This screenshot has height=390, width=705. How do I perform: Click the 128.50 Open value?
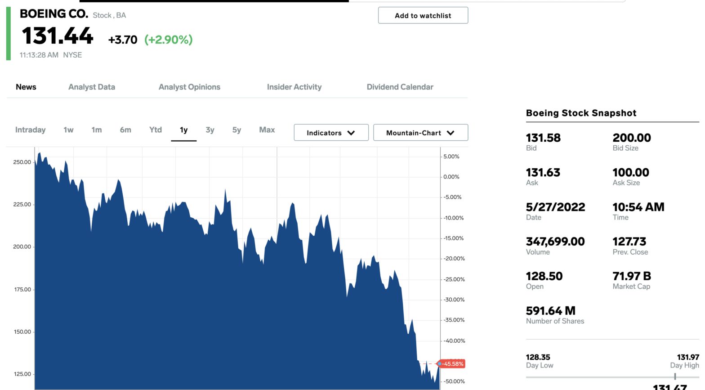[x=544, y=276]
